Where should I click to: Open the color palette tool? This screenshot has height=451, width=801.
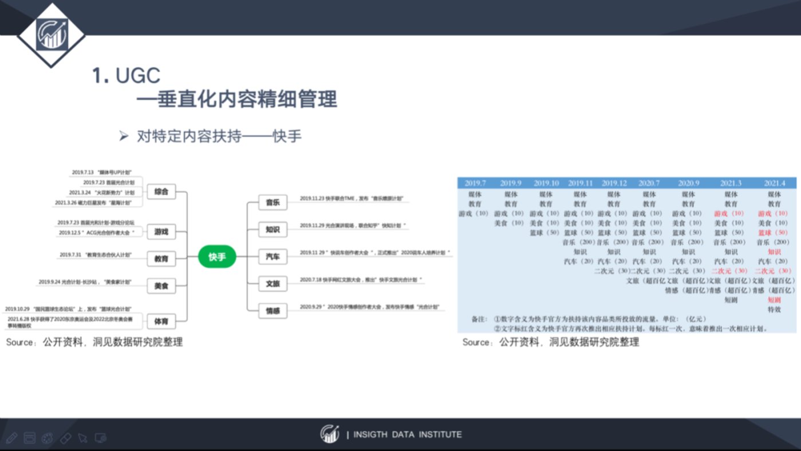coord(48,438)
